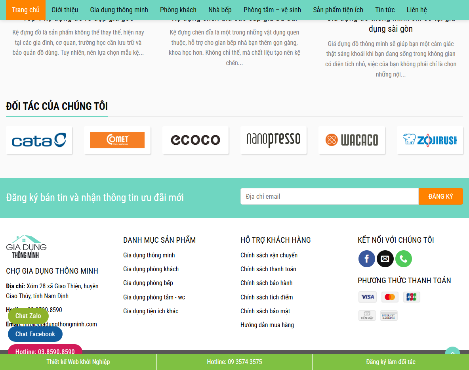Select the Internet Banking payment icon
The height and width of the screenshot is (370, 469).
point(389,315)
